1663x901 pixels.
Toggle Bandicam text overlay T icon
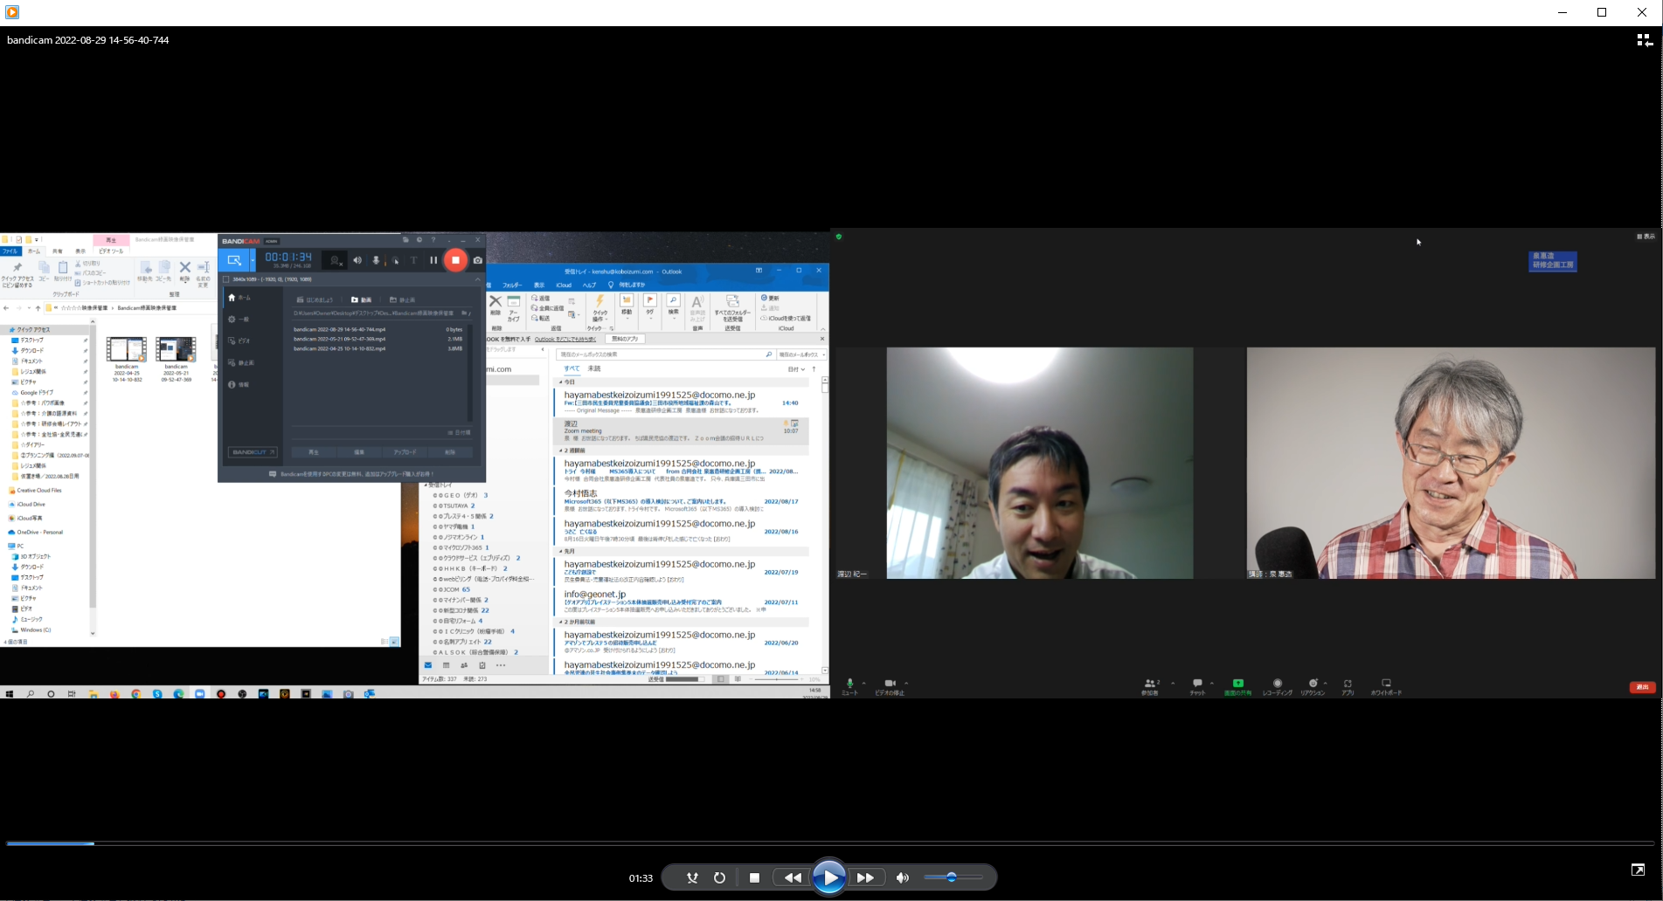point(413,260)
